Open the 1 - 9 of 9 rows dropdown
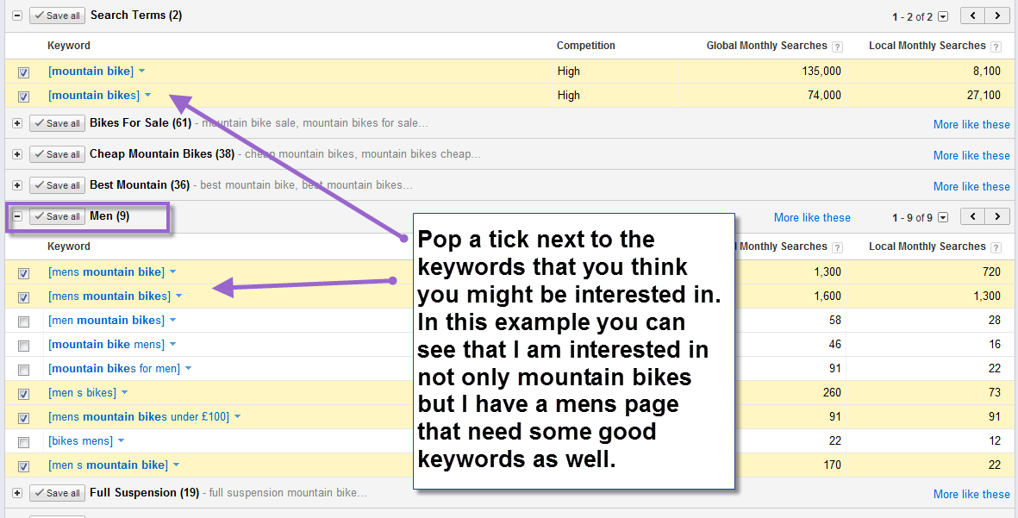Viewport: 1018px width, 518px height. pos(942,218)
